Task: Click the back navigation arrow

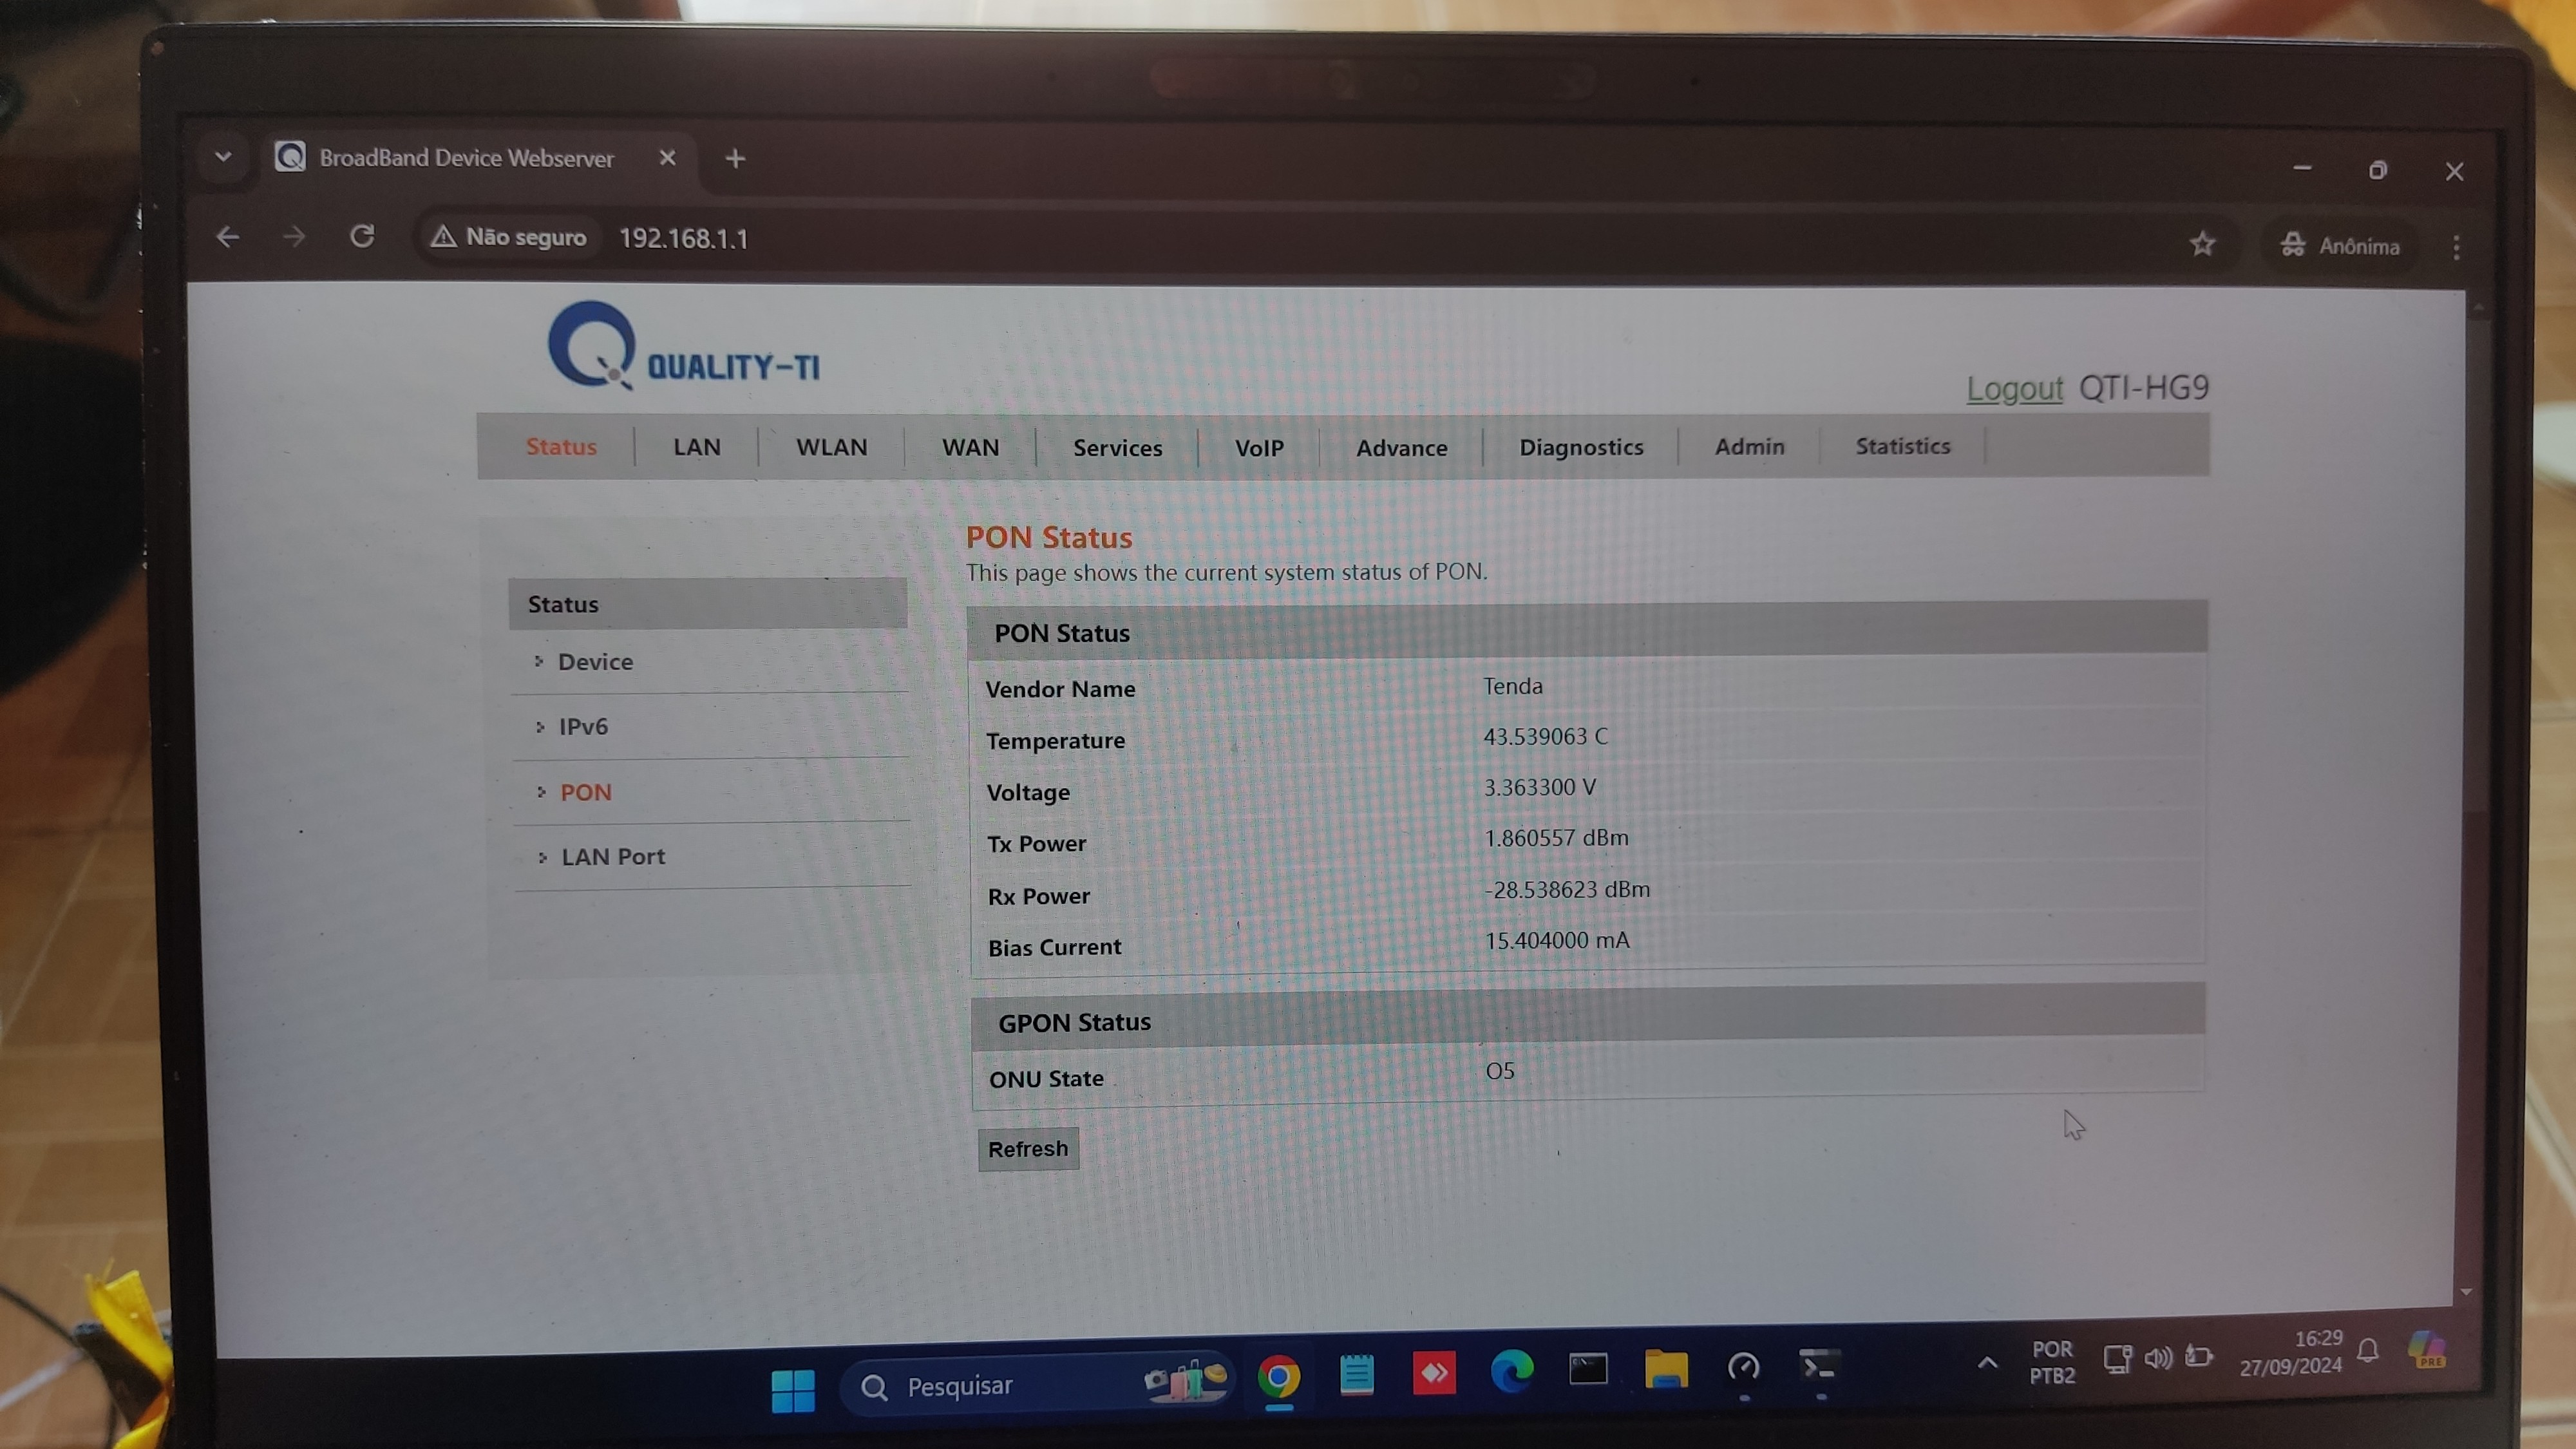Action: click(x=228, y=237)
